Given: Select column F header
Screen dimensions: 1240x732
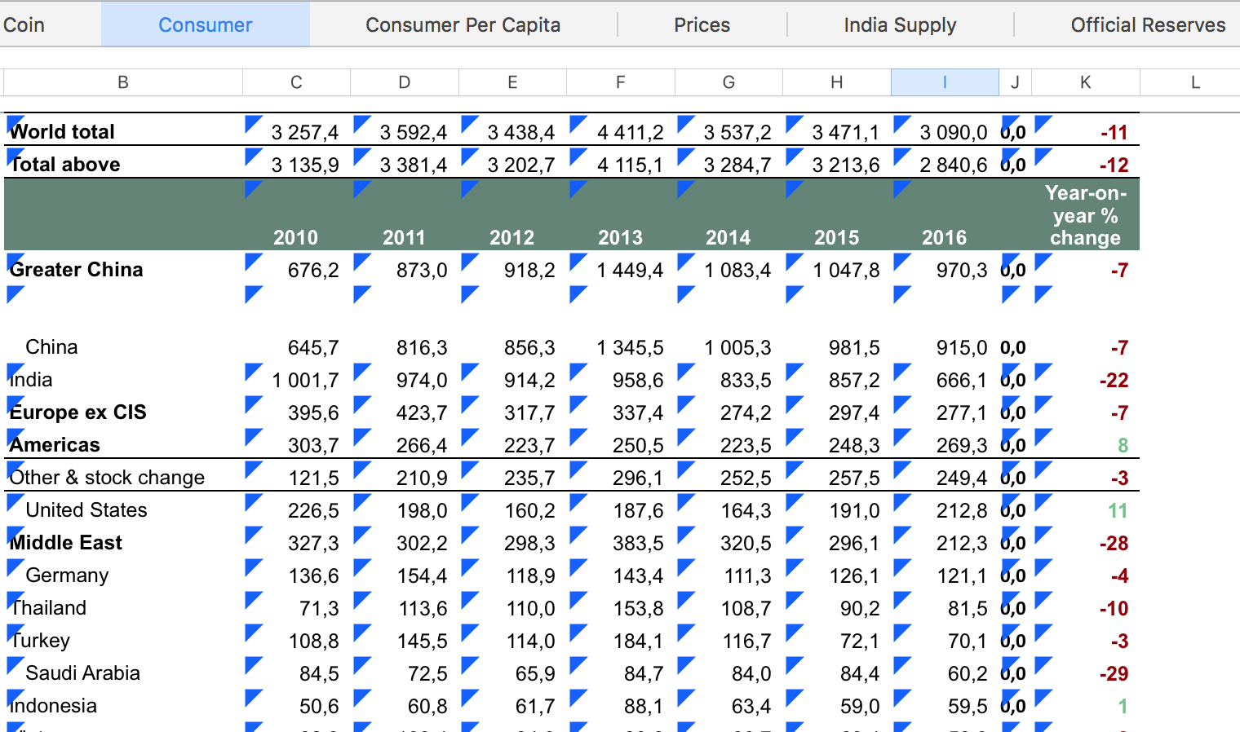Looking at the screenshot, I should coord(621,82).
